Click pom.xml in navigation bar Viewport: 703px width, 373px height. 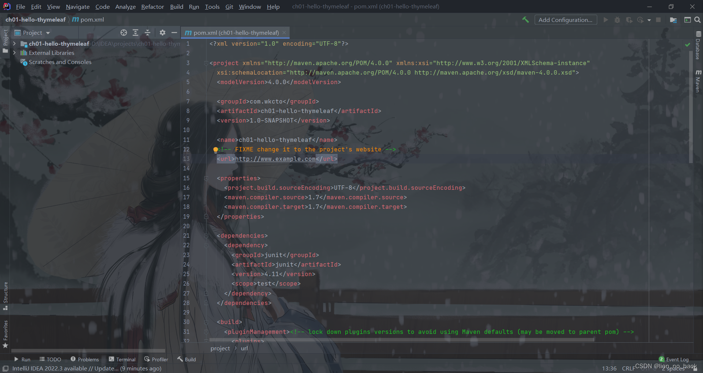[x=88, y=19]
